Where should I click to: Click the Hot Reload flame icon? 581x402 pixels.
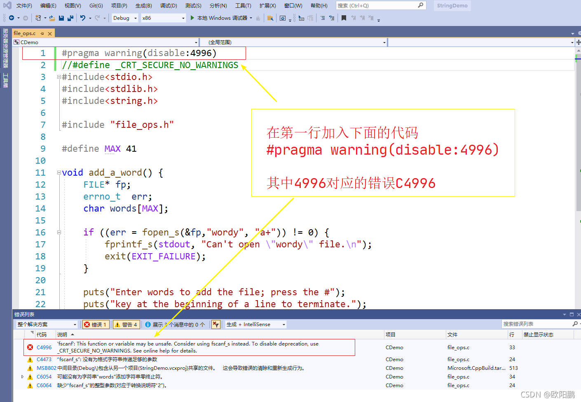(258, 18)
